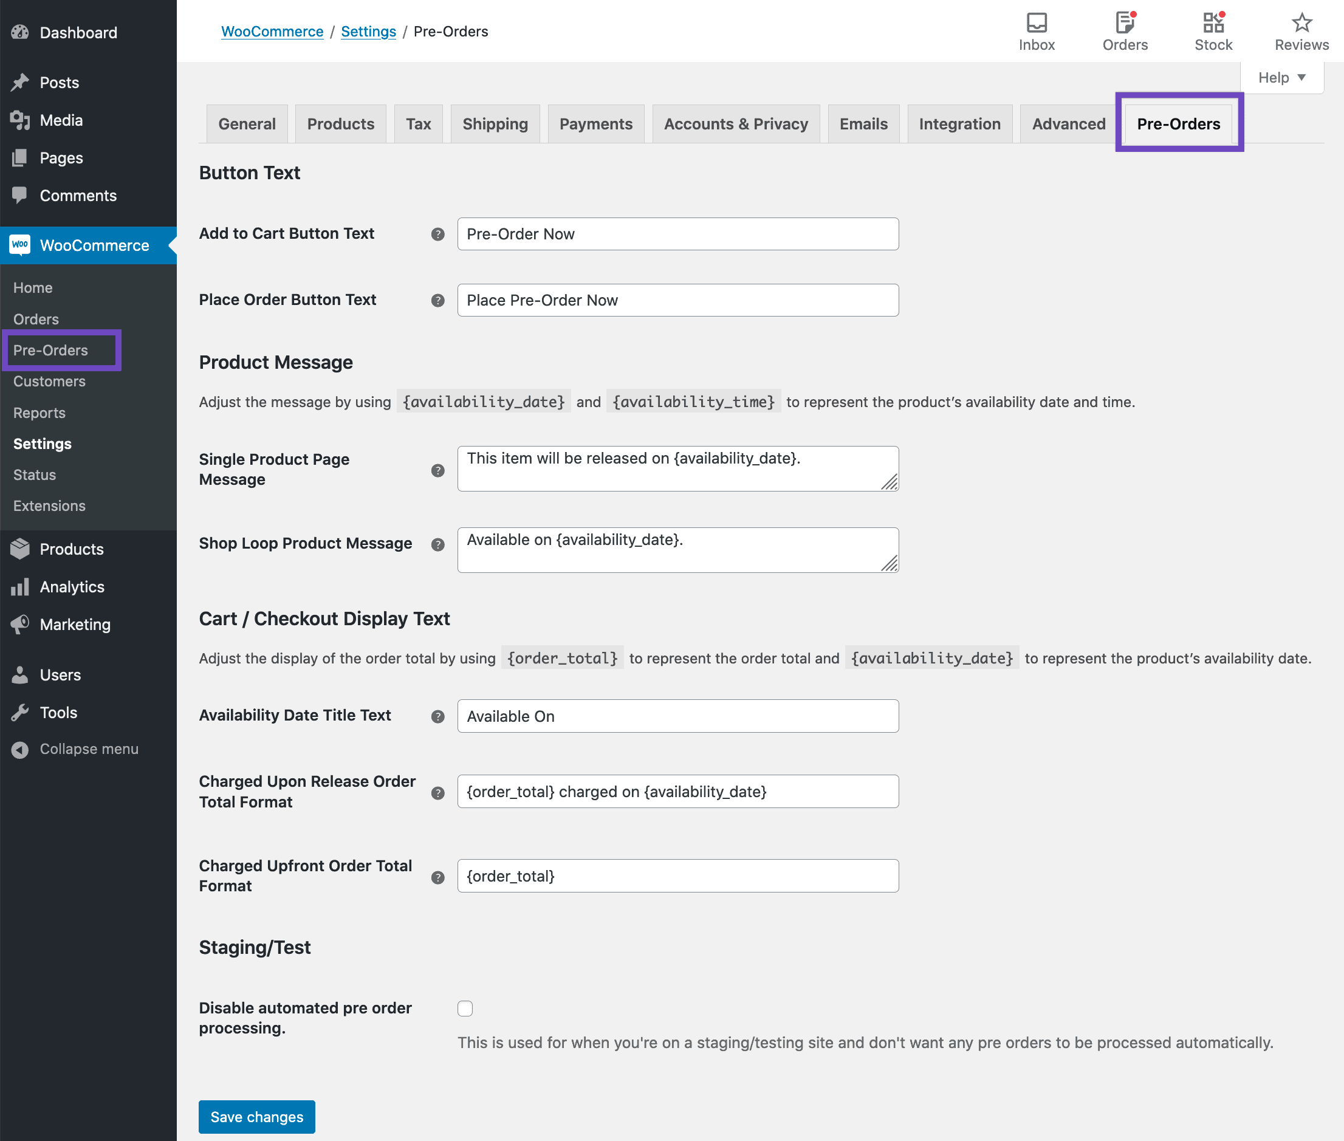The image size is (1344, 1141).
Task: Expand the Settings breadcrumb link
Action: tap(369, 30)
